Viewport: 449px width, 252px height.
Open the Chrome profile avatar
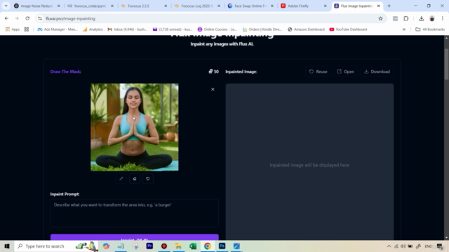click(x=432, y=19)
